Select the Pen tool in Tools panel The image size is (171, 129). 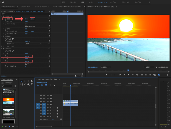coord(25,84)
